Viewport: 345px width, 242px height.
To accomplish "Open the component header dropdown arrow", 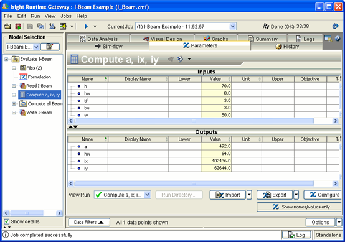I will 189,59.
